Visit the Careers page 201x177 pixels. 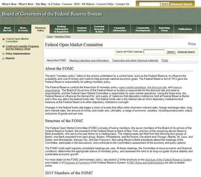[67, 4]
